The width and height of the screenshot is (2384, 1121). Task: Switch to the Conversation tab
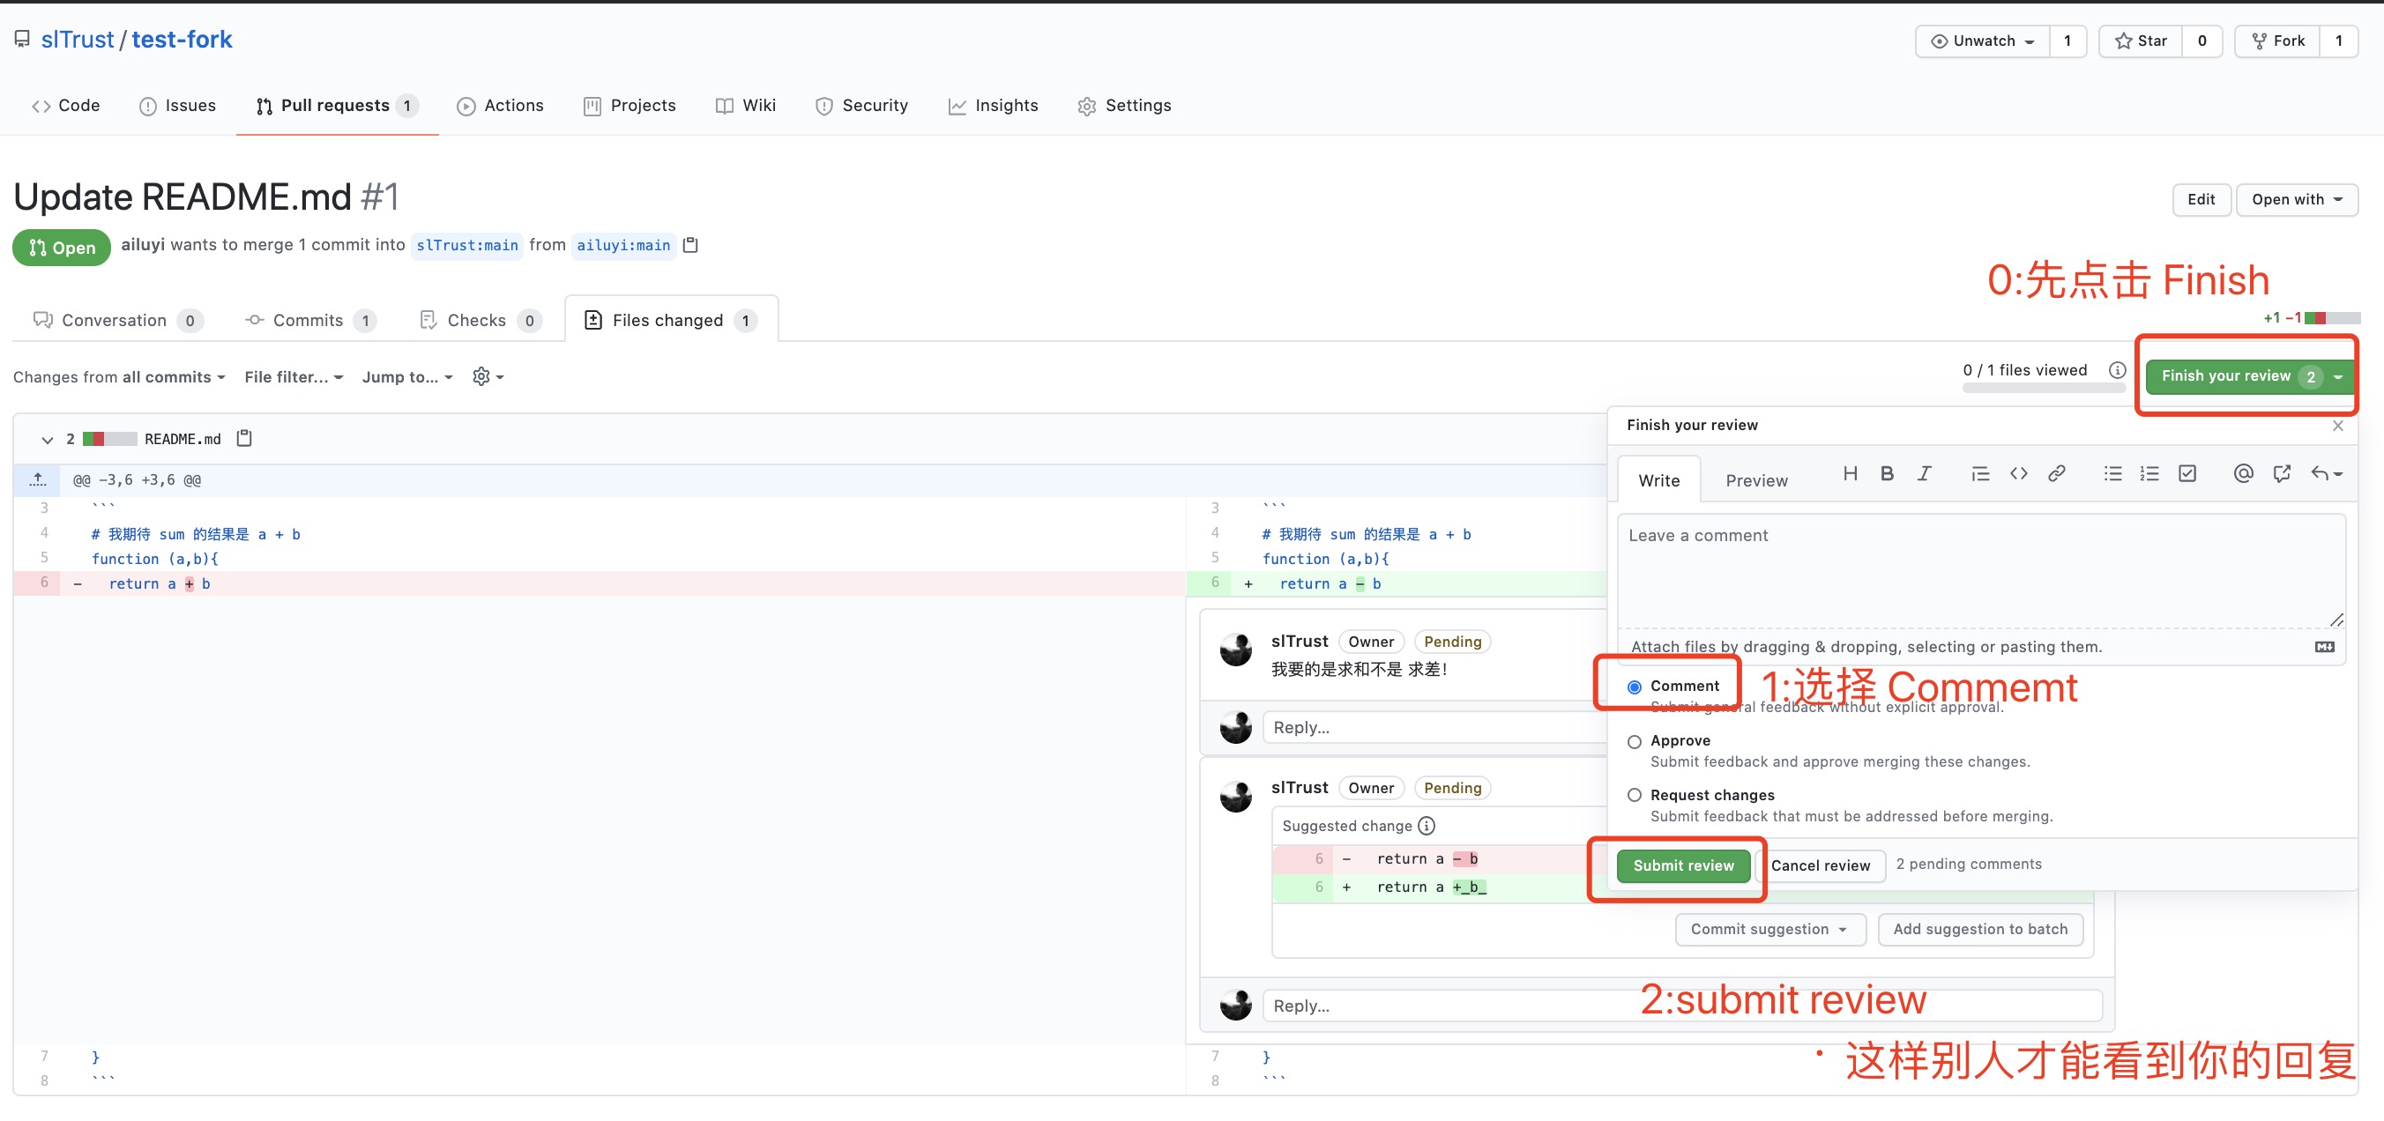tap(114, 320)
